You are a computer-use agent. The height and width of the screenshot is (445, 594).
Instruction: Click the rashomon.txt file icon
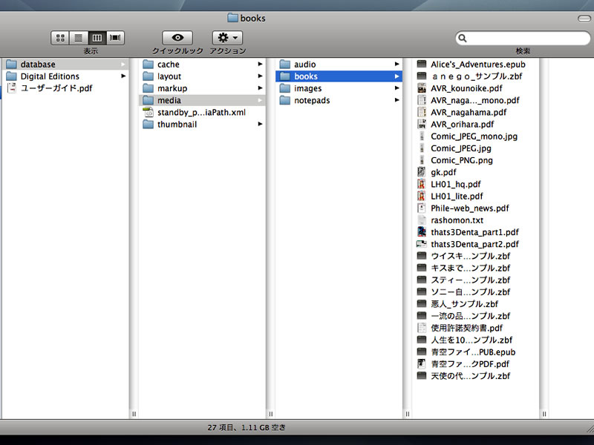(x=422, y=220)
